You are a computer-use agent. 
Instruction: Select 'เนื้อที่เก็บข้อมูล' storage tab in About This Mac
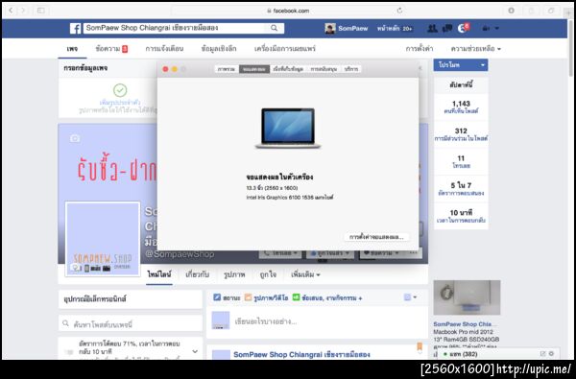pyautogui.click(x=288, y=69)
